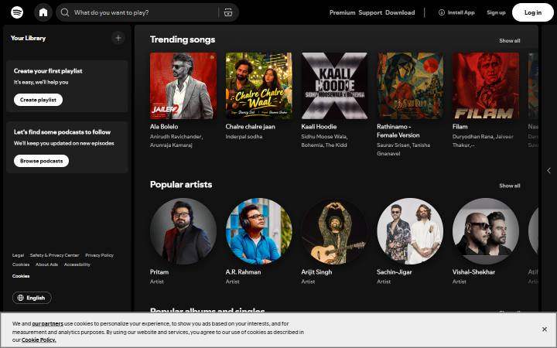Open the English language selector

click(x=32, y=298)
